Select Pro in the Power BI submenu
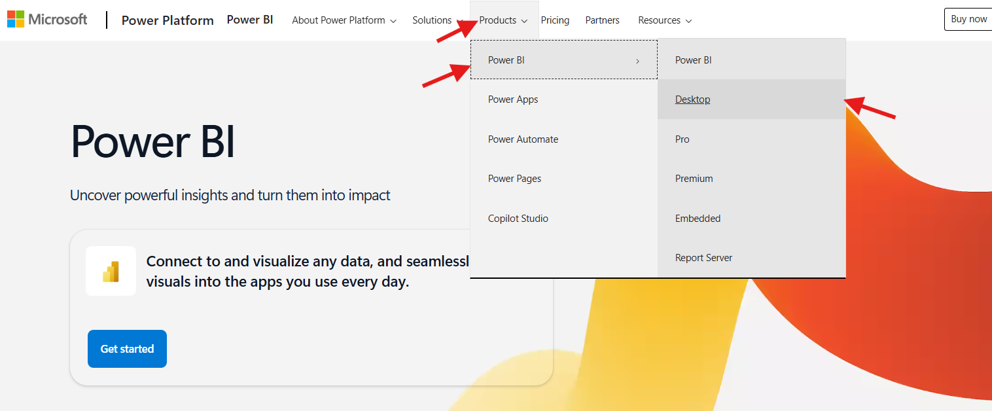992x411 pixels. coord(751,139)
